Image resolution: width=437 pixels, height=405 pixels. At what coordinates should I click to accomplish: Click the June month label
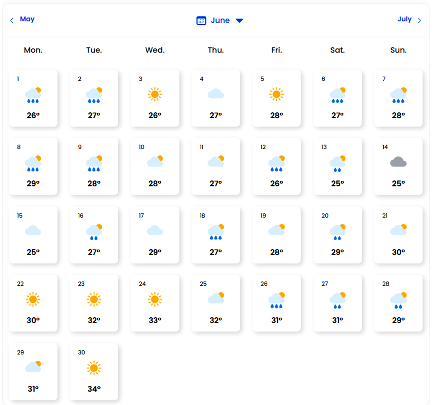pyautogui.click(x=220, y=21)
